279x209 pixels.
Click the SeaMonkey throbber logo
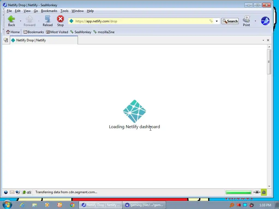coord(265,21)
